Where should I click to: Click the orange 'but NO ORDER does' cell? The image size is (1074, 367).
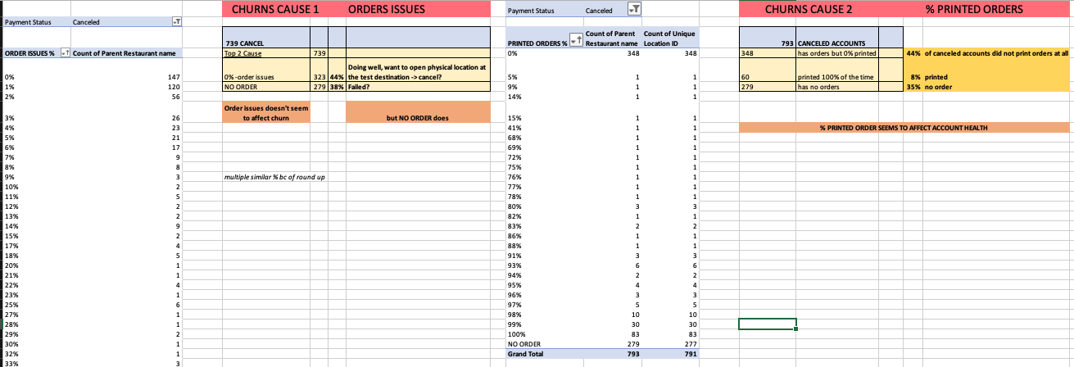pos(418,118)
